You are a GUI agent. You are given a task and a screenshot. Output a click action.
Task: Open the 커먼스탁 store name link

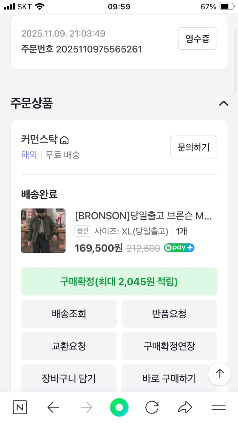click(x=39, y=139)
